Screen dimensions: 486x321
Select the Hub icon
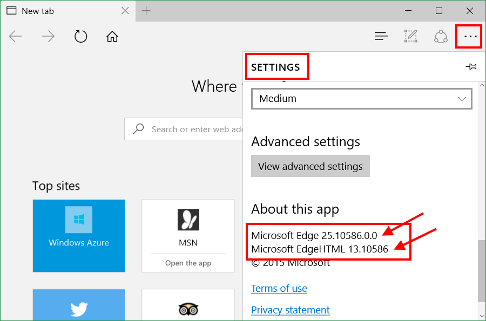(381, 36)
